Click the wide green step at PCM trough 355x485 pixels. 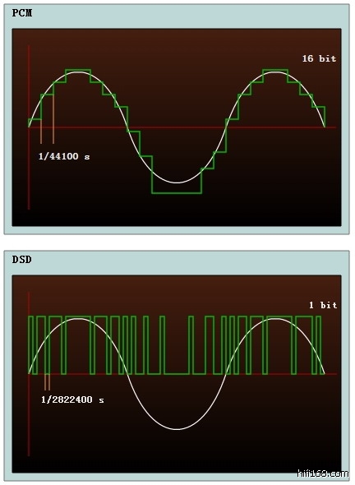pyautogui.click(x=177, y=193)
